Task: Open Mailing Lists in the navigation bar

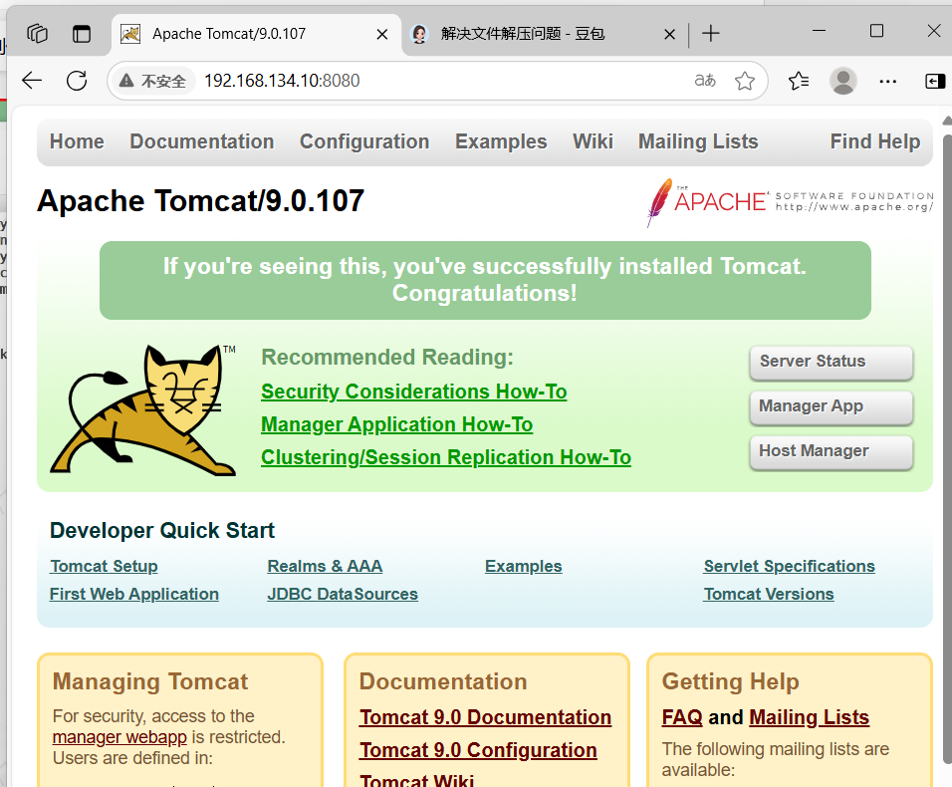Action: [698, 141]
